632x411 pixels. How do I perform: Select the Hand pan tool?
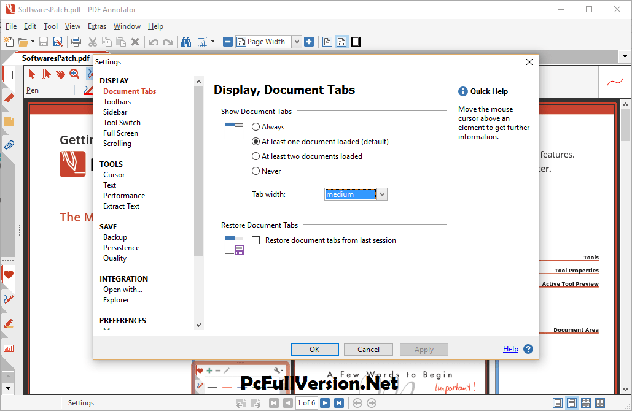pos(60,74)
